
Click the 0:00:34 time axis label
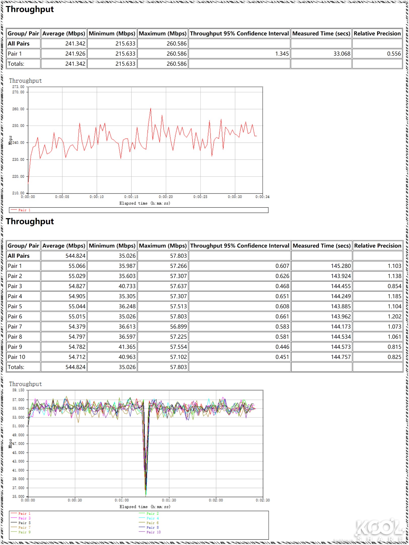click(x=262, y=197)
